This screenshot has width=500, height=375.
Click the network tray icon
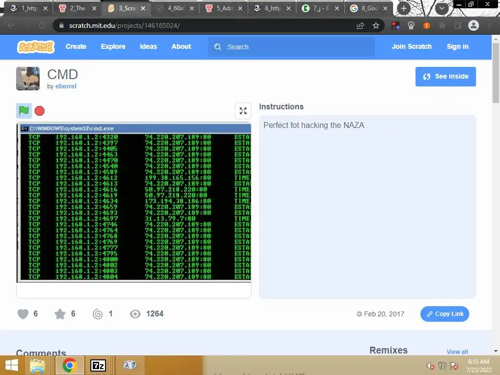pos(442,366)
